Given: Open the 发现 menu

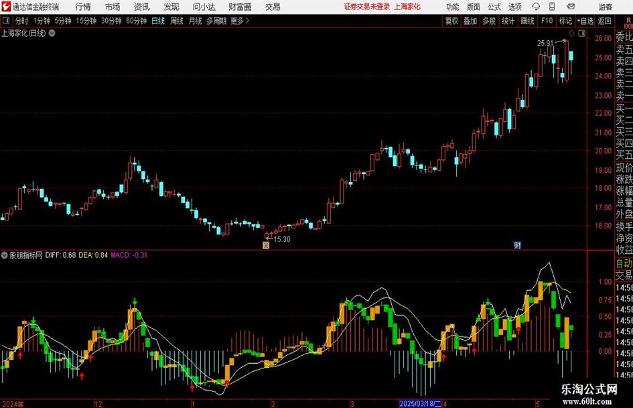Looking at the screenshot, I should point(171,7).
